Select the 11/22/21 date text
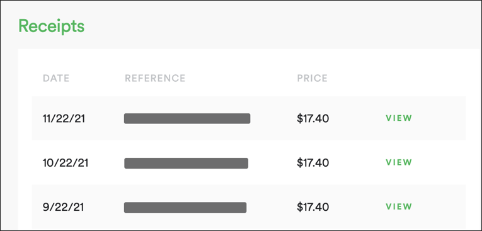Viewport: 482px width, 231px height. (64, 118)
